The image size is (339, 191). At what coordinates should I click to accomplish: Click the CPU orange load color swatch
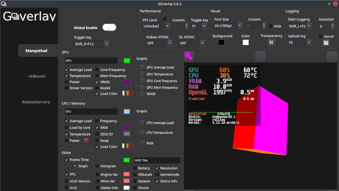click(127, 146)
